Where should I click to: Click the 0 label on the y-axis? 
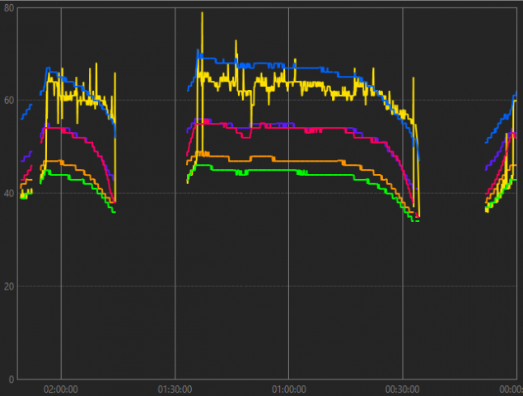tap(10, 379)
